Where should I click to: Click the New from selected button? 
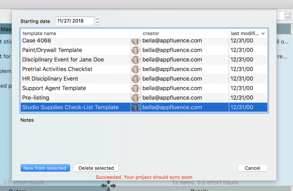click(45, 168)
